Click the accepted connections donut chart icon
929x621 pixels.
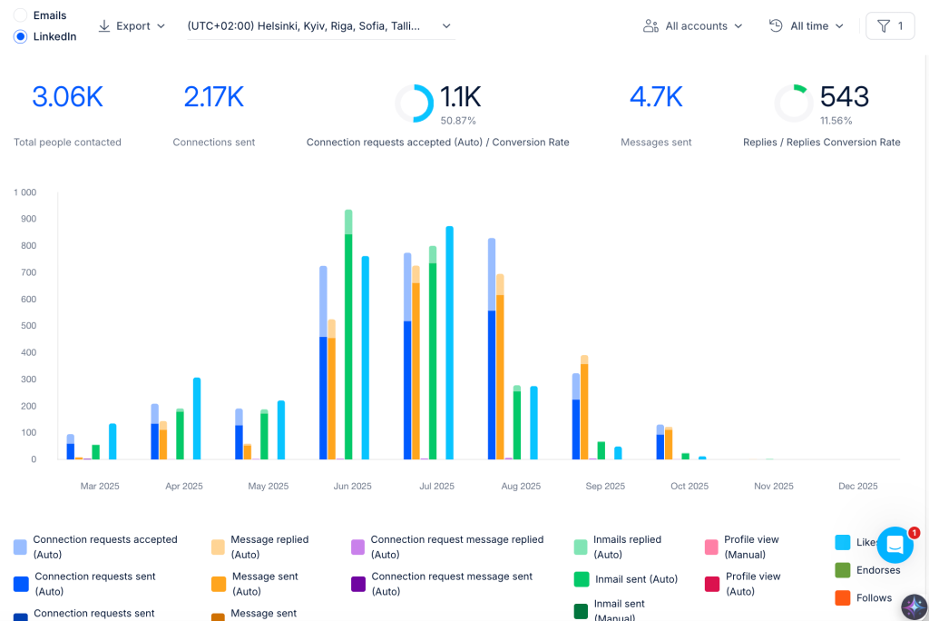tap(414, 103)
